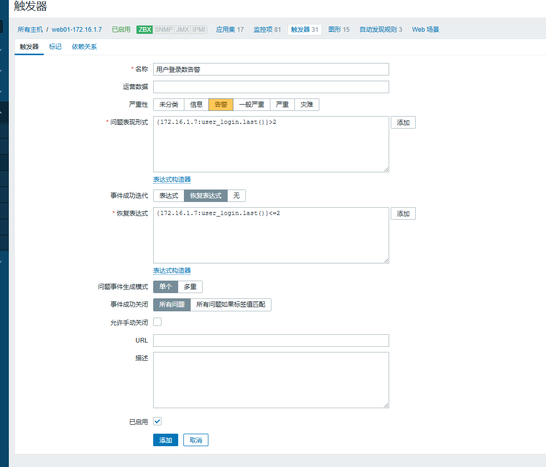Viewport: 546px width, 467px height.
Task: Select 表达式 for 事件成功迭代
Action: 168,196
